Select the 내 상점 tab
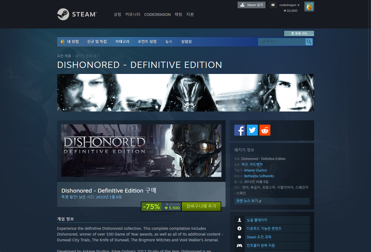Image resolution: width=371 pixels, height=252 pixels. click(73, 42)
